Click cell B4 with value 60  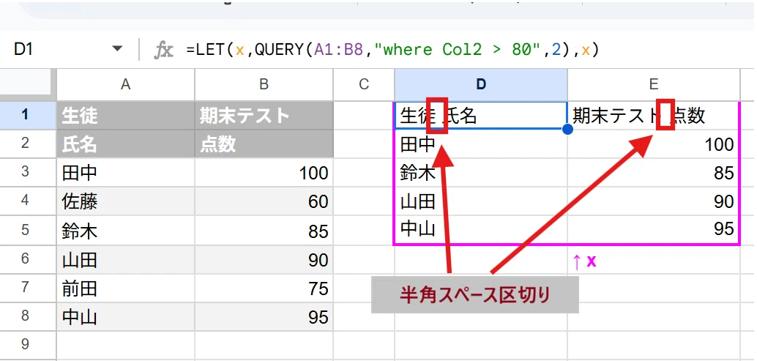coord(264,201)
